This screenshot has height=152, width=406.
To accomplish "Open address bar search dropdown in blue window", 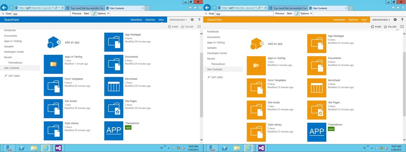I will coord(59,8).
